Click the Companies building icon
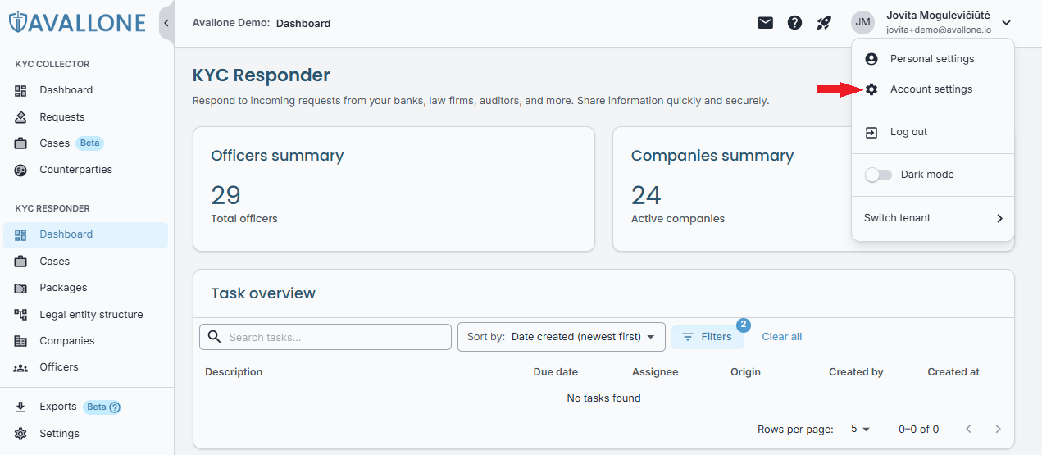 click(21, 341)
